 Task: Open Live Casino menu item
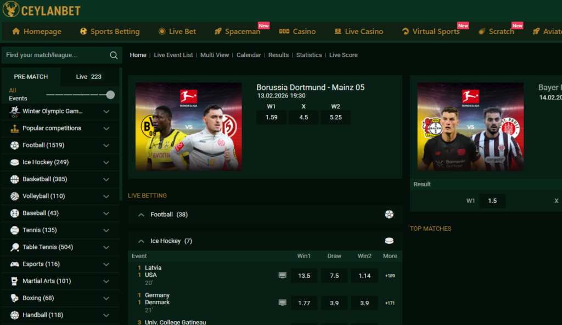click(x=358, y=31)
